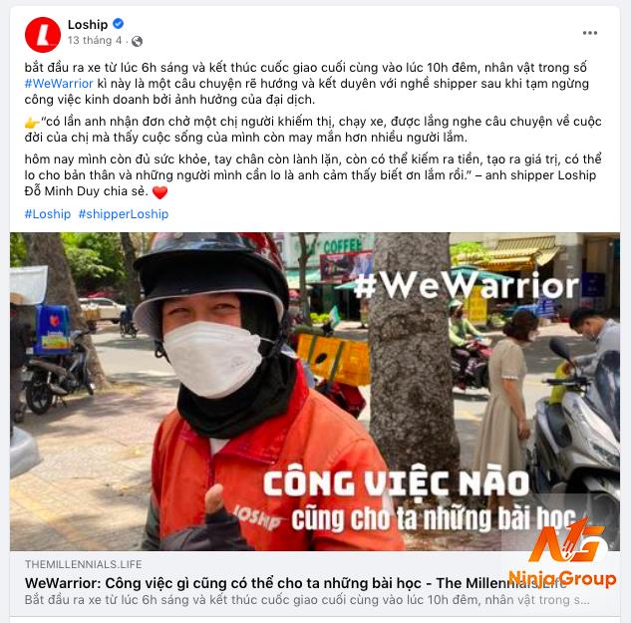This screenshot has width=631, height=623.
Task: Follow the #WeWarrior hashtag in post text
Action: tap(59, 84)
